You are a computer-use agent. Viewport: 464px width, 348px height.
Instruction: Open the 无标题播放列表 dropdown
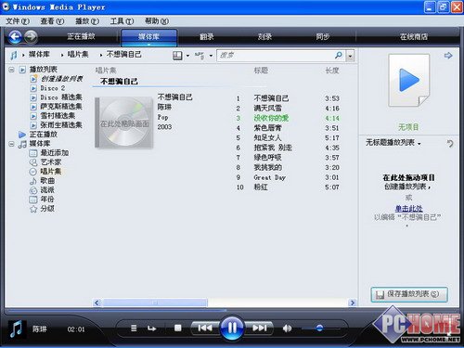(393, 143)
